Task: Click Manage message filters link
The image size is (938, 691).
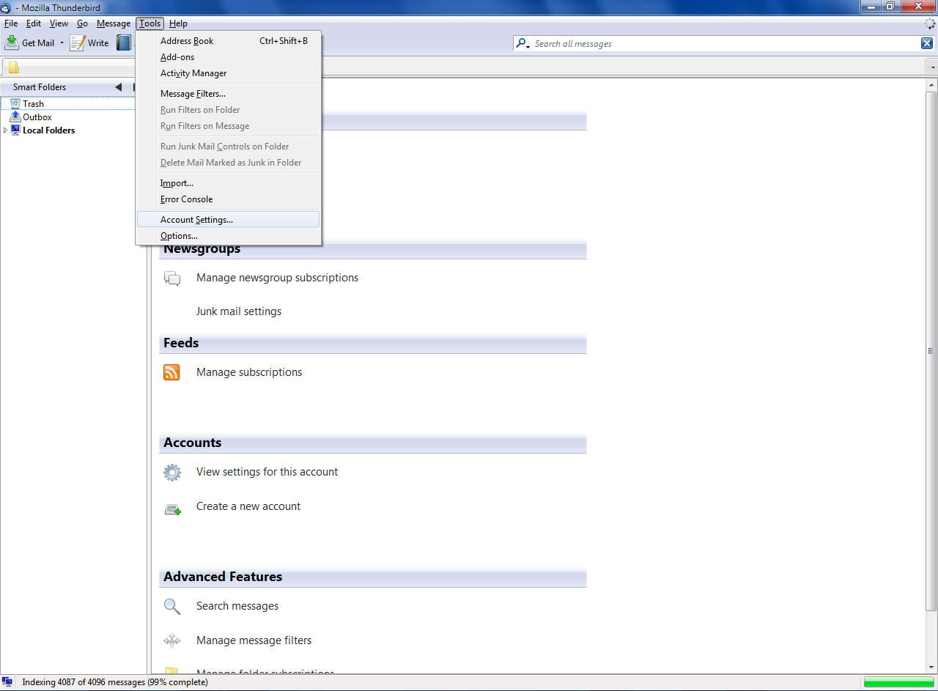Action: pyautogui.click(x=254, y=640)
